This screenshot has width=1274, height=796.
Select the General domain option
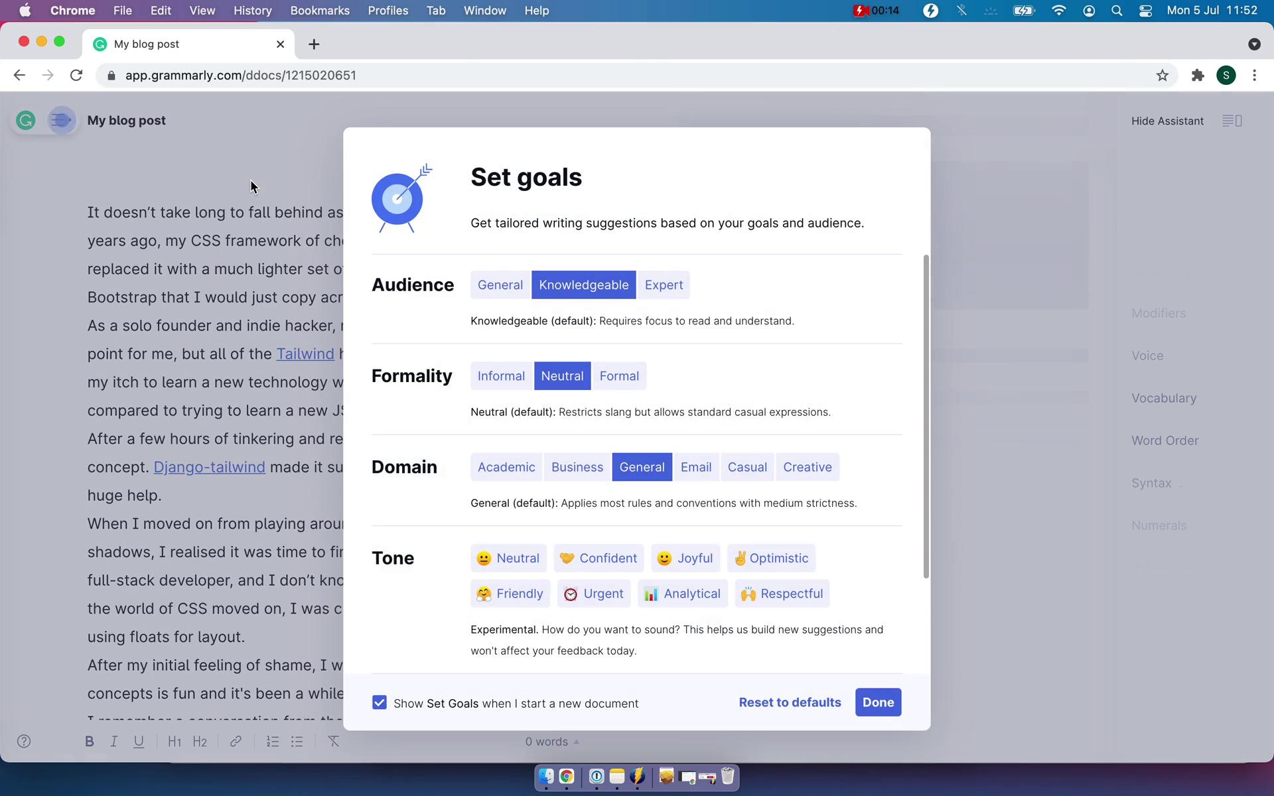[642, 467]
